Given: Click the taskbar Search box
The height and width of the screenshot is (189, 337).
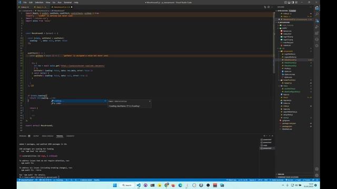Looking at the screenshot, I should click(127, 185).
